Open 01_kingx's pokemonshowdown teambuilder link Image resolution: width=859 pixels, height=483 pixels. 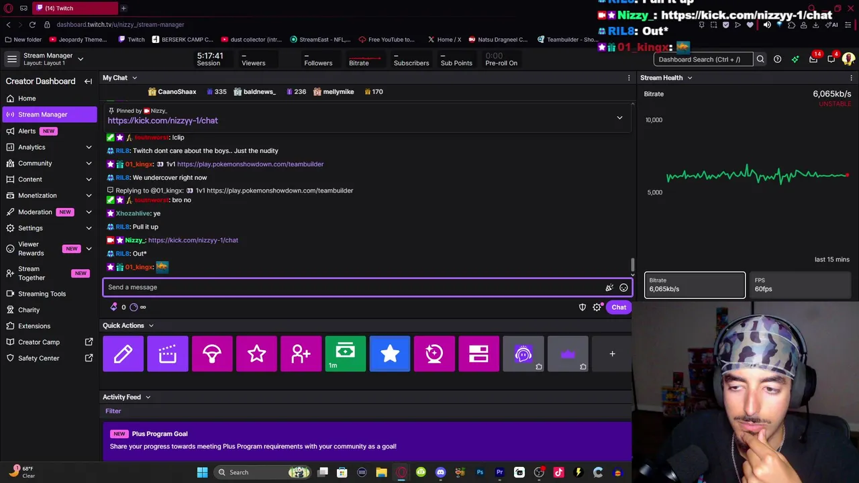click(x=250, y=164)
